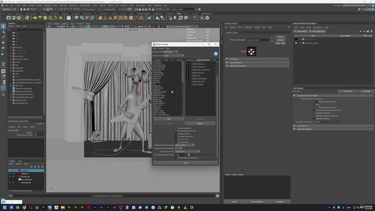375x211 pixels.
Task: Click the first yellow dome light shelf icon
Action: [x=35, y=18]
